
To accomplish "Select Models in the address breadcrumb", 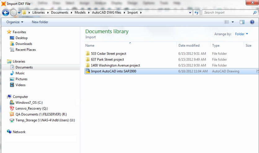I will point(80,13).
